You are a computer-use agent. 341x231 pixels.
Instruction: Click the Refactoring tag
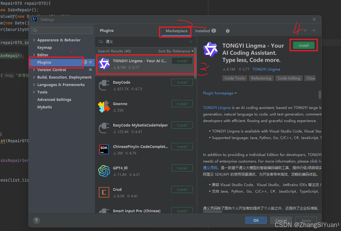(261, 78)
